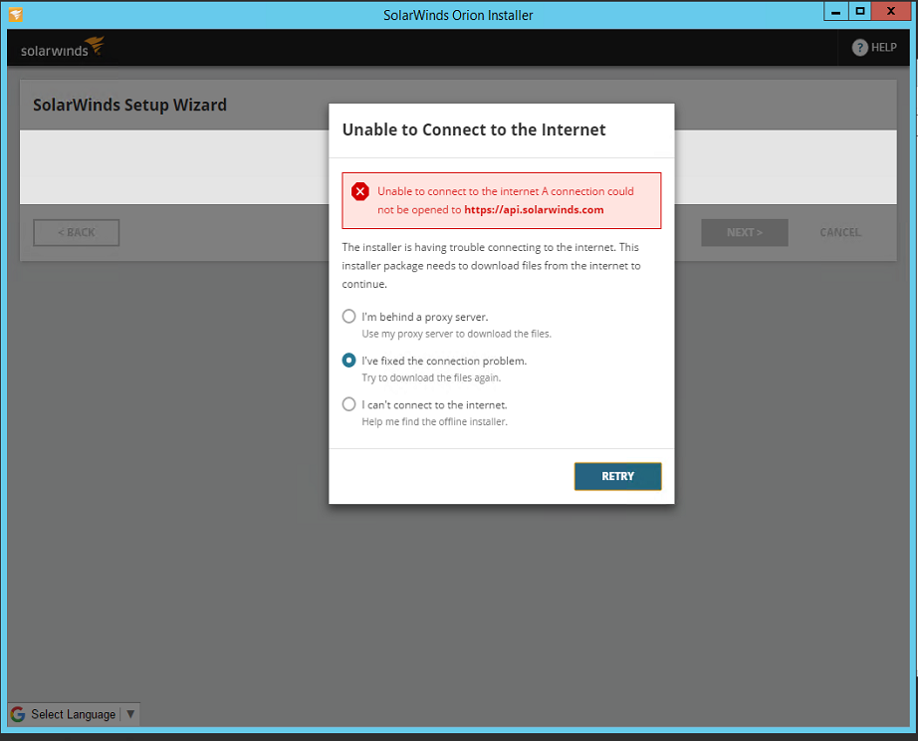Click "Use my proxy server to download the files."
The width and height of the screenshot is (918, 741).
456,334
